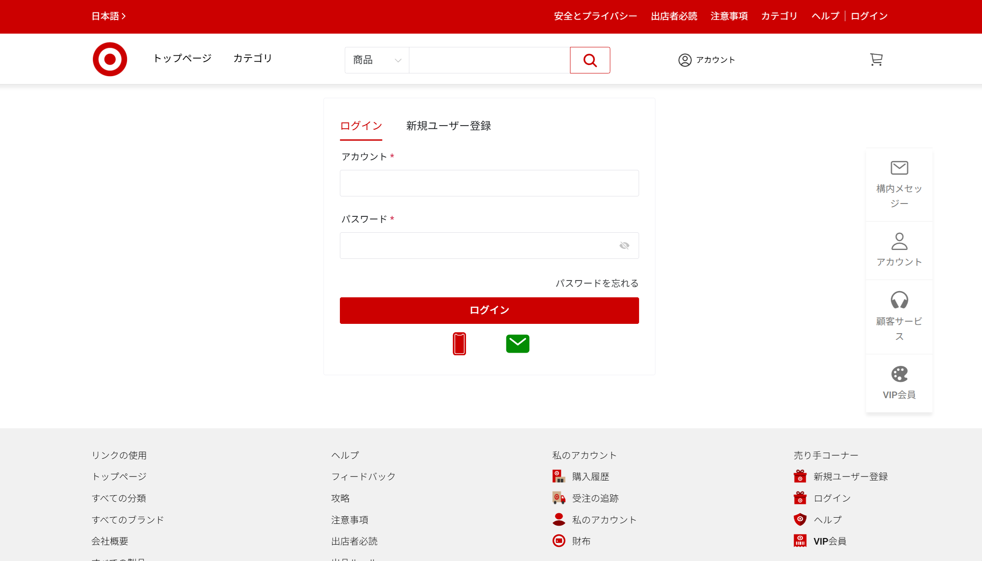Open VIP会員 palette icon in sidebar
This screenshot has width=982, height=561.
coord(899,374)
